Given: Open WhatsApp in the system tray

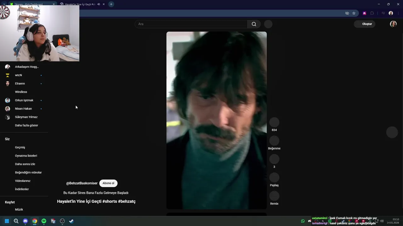Looking at the screenshot, I should (303, 221).
